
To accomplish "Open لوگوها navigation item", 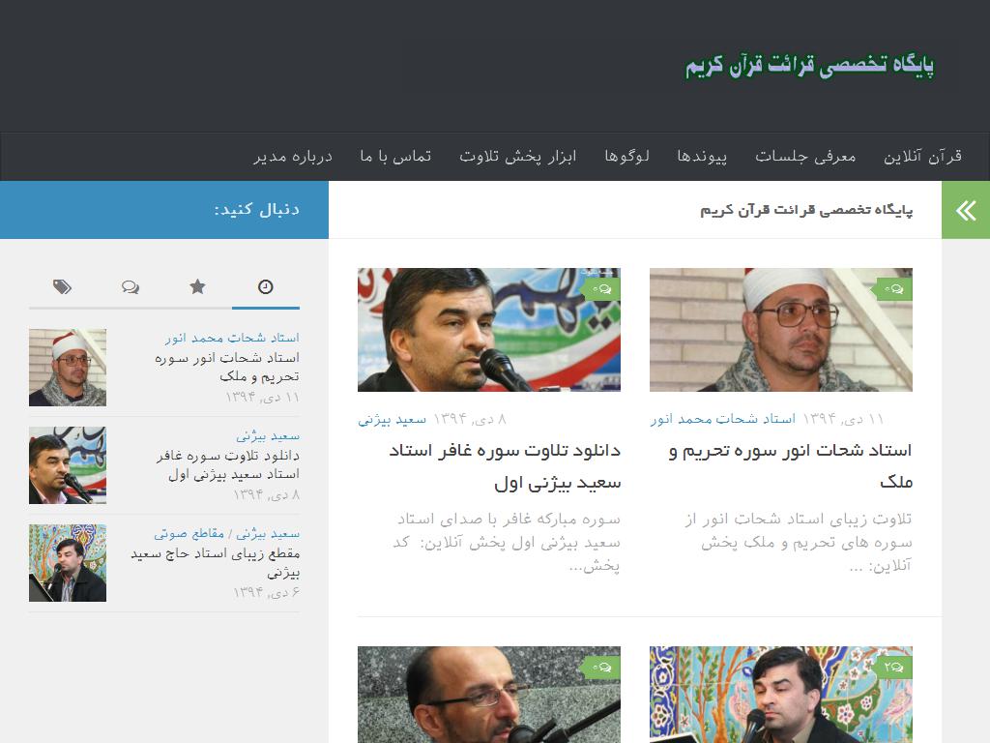I will [x=626, y=156].
